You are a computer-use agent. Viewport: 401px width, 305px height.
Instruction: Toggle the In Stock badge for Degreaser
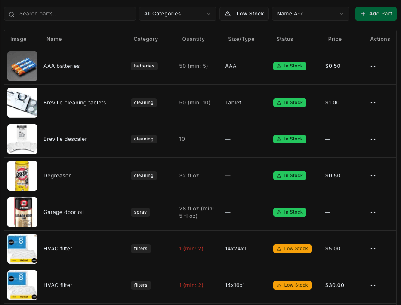pyautogui.click(x=290, y=176)
